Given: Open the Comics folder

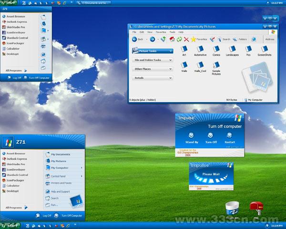Looking at the screenshot, I should pyautogui.click(x=216, y=51).
